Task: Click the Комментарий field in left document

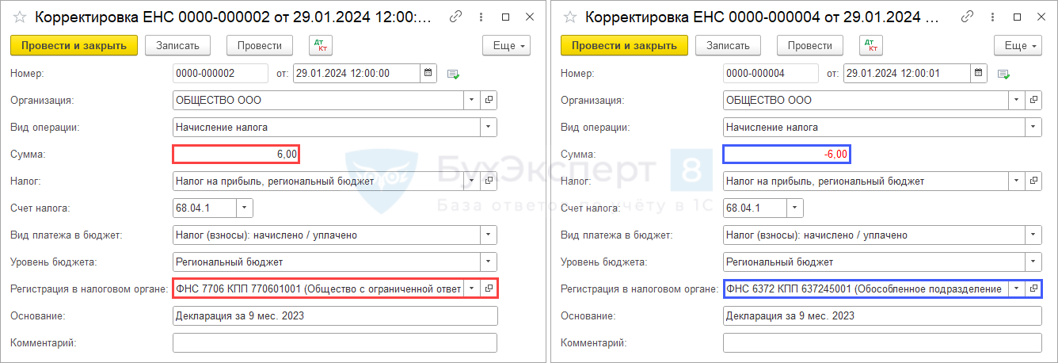Action: click(x=334, y=343)
